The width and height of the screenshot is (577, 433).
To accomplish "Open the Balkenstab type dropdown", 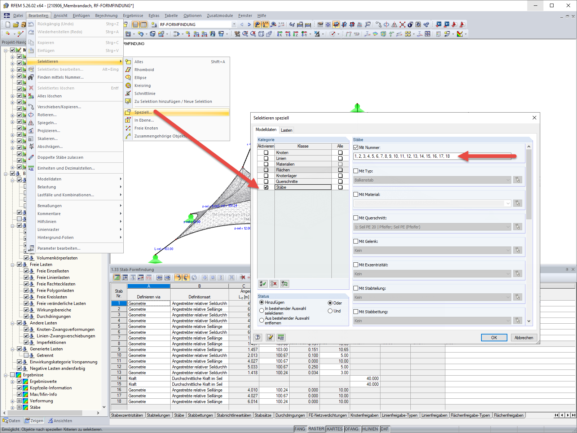I will click(508, 180).
